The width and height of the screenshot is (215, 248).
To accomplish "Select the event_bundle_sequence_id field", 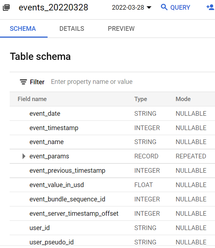I will pyautogui.click(x=67, y=199).
